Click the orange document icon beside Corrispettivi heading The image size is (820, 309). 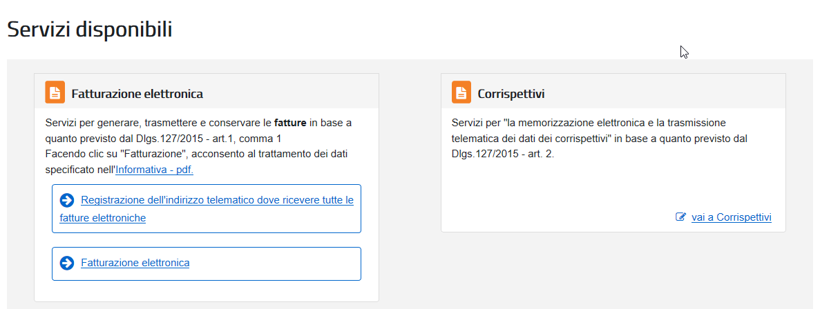(461, 92)
